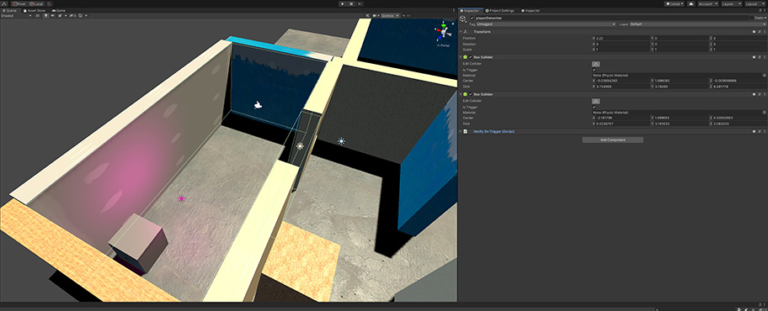Click the Position X field
768x311 pixels.
click(x=623, y=38)
